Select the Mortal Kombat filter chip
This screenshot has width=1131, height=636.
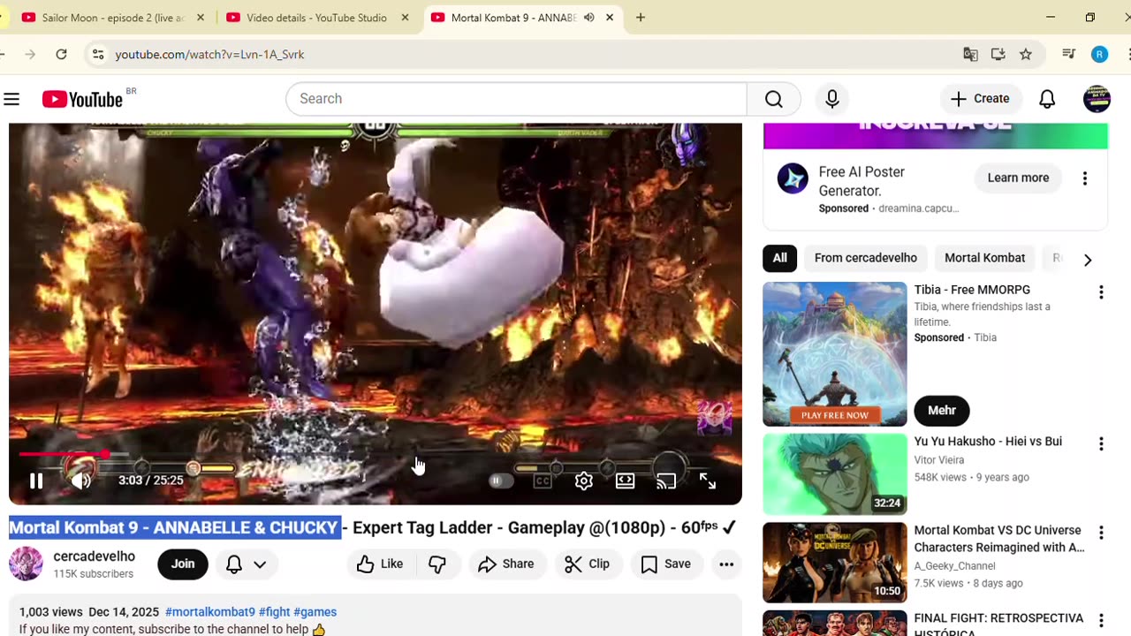tap(985, 258)
